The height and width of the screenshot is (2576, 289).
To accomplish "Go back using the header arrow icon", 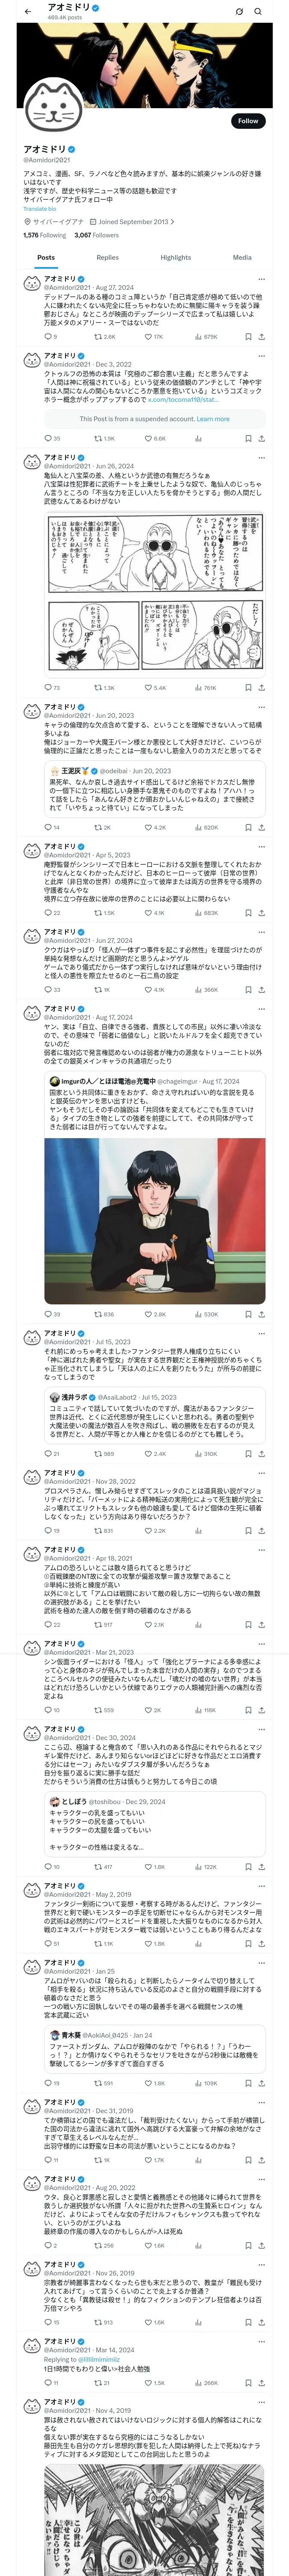I will pos(28,11).
